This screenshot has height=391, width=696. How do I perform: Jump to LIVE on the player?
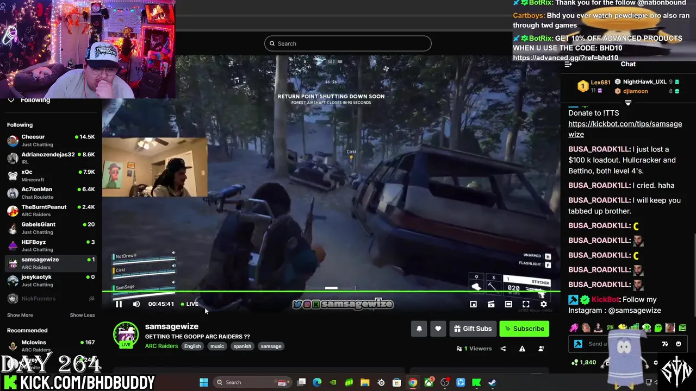pos(190,304)
